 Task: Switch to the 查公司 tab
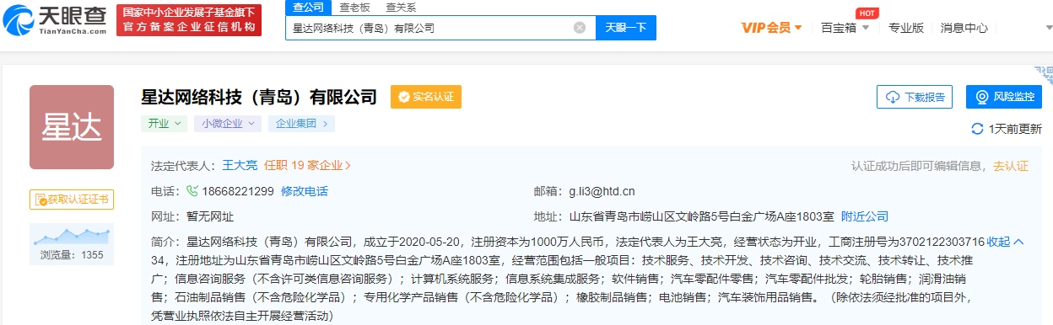[x=309, y=8]
